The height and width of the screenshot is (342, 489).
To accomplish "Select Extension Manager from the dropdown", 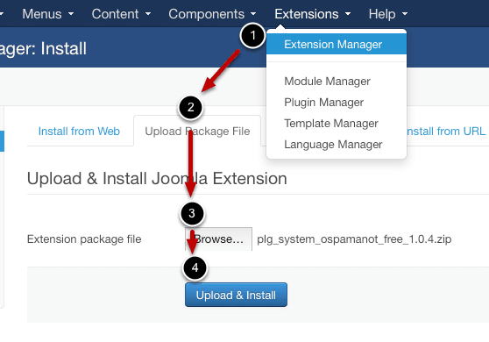I will coord(337,45).
